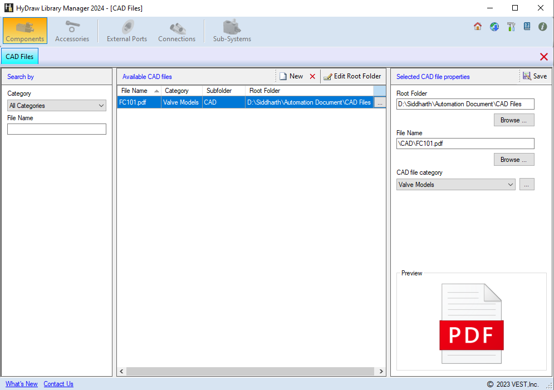
Task: Click Edit Root Folder button
Action: (352, 77)
